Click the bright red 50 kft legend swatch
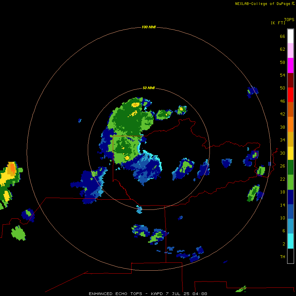296x296 pixels. [x=290, y=95]
